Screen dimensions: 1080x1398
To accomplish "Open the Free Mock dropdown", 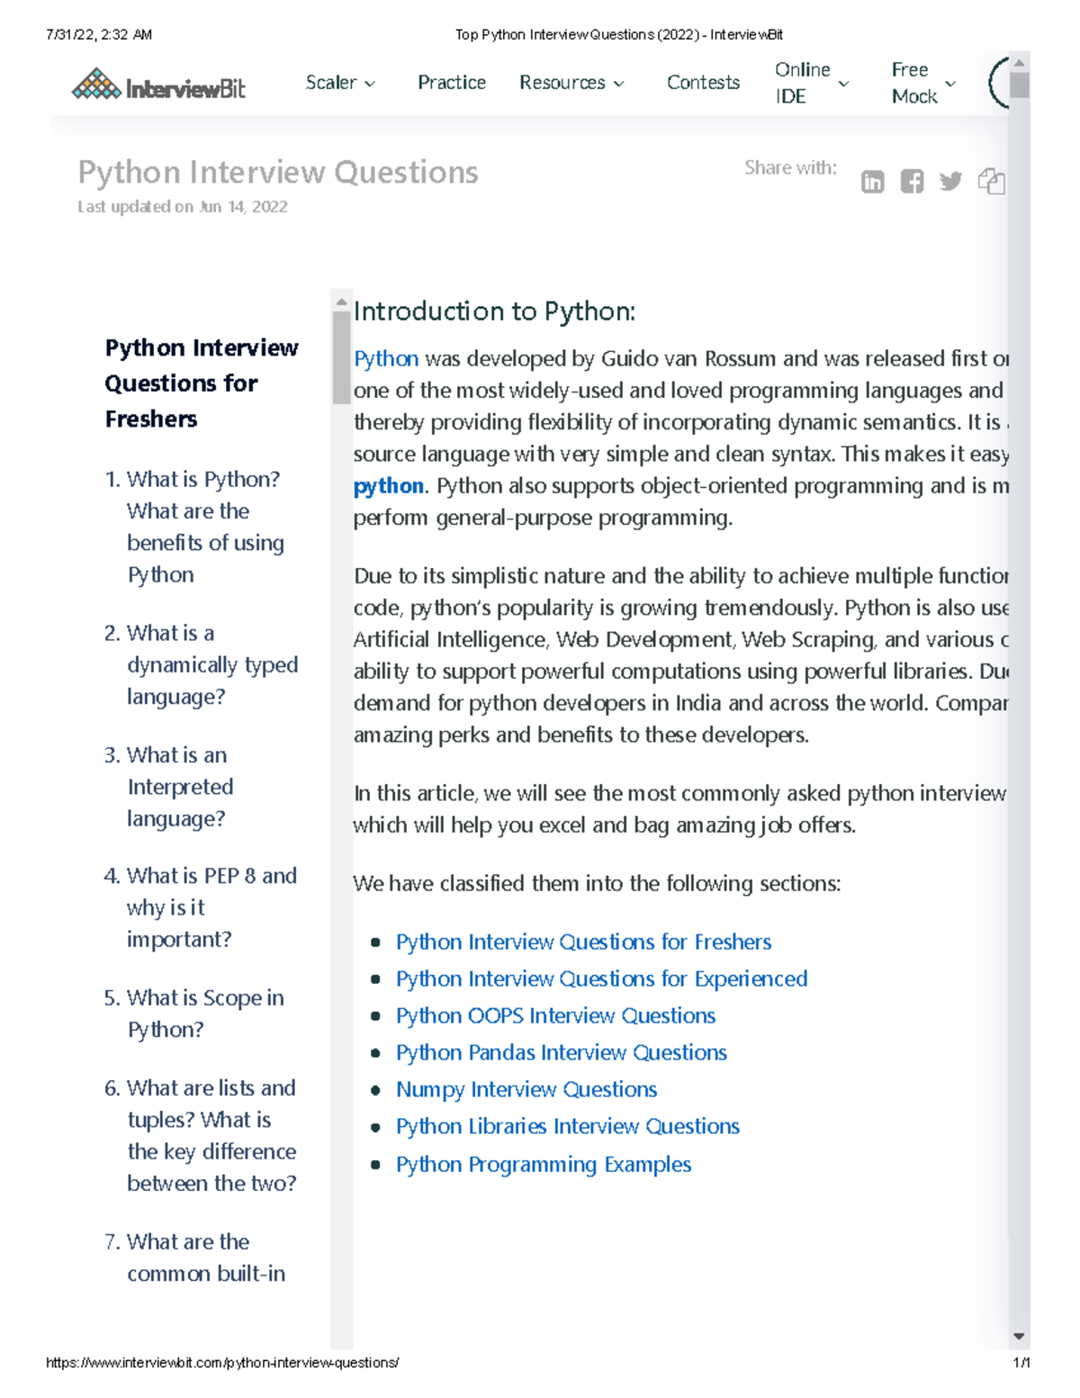I will pyautogui.click(x=923, y=83).
